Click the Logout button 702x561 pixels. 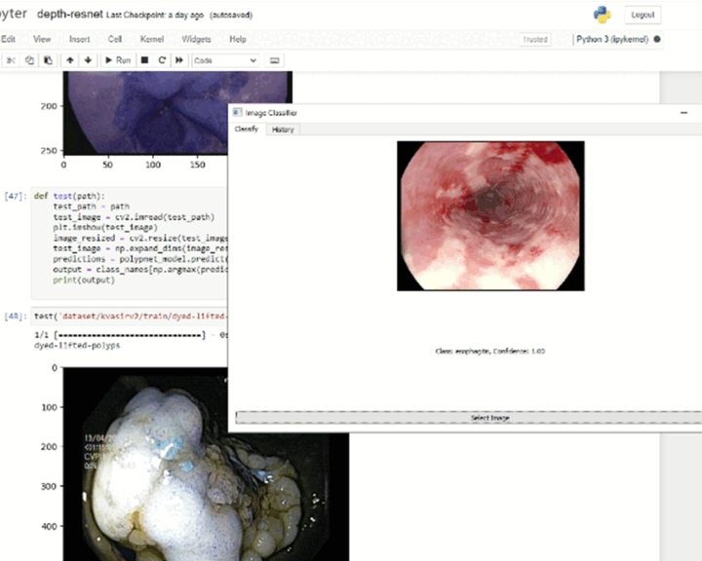643,15
